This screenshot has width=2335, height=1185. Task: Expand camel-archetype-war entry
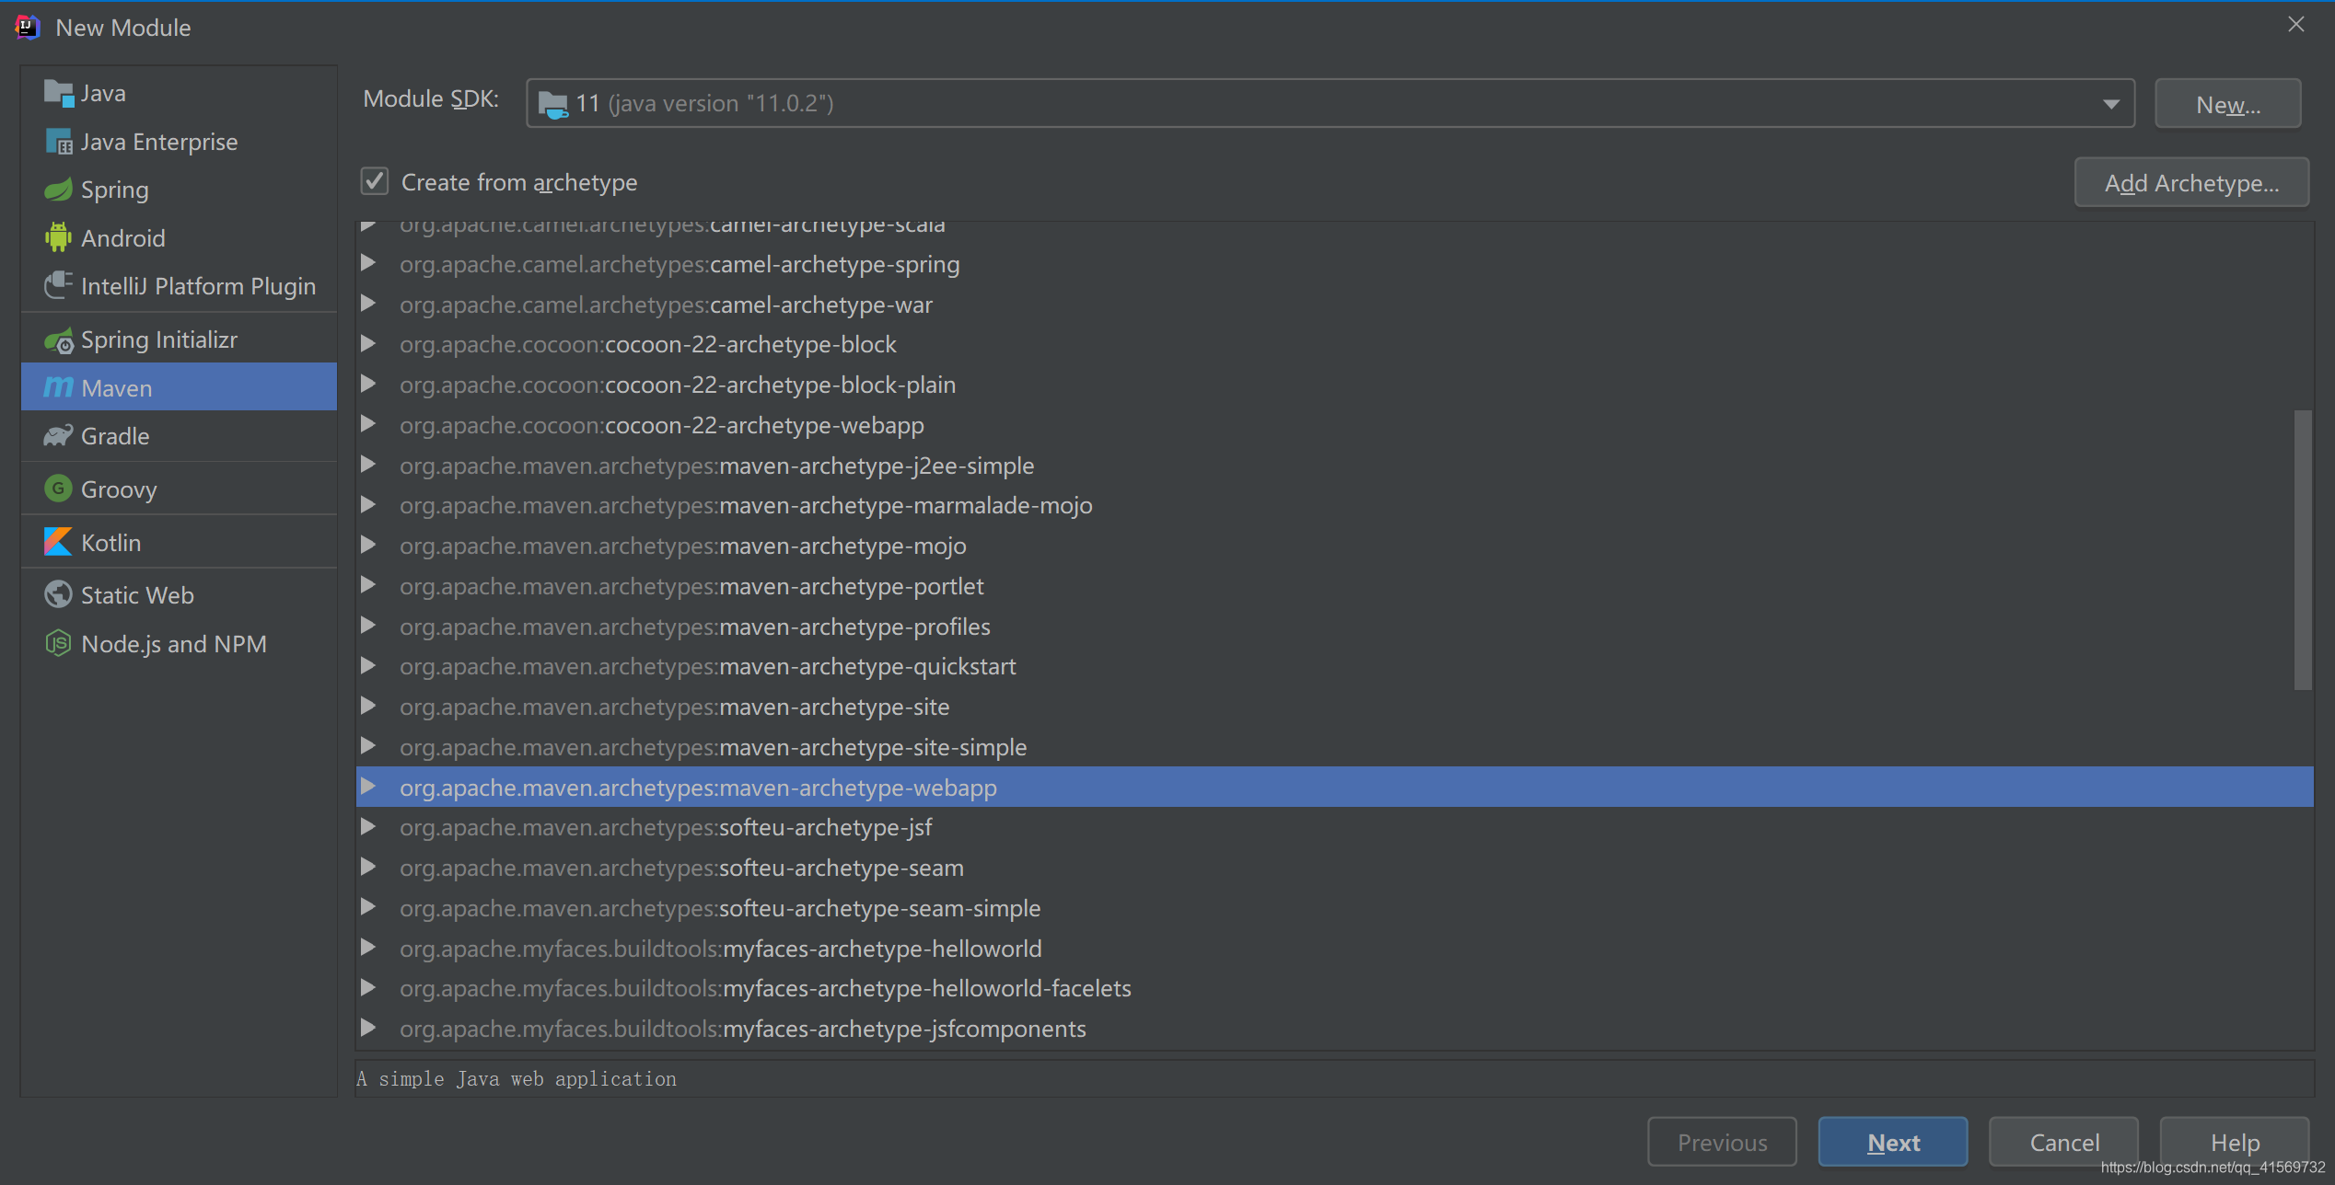[368, 304]
